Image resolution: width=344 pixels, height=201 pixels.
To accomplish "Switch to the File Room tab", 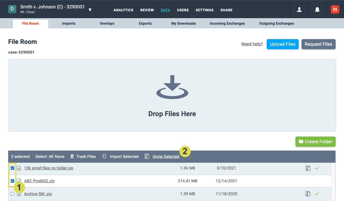I will (31, 24).
